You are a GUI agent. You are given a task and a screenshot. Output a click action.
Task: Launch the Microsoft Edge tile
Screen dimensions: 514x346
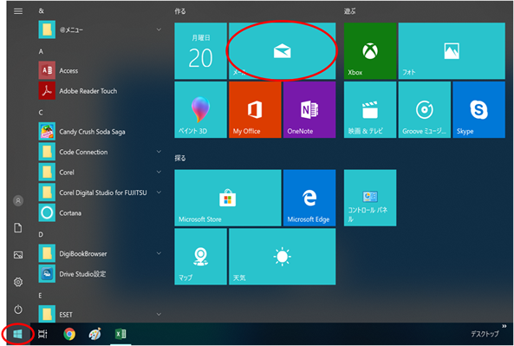pyautogui.click(x=309, y=198)
